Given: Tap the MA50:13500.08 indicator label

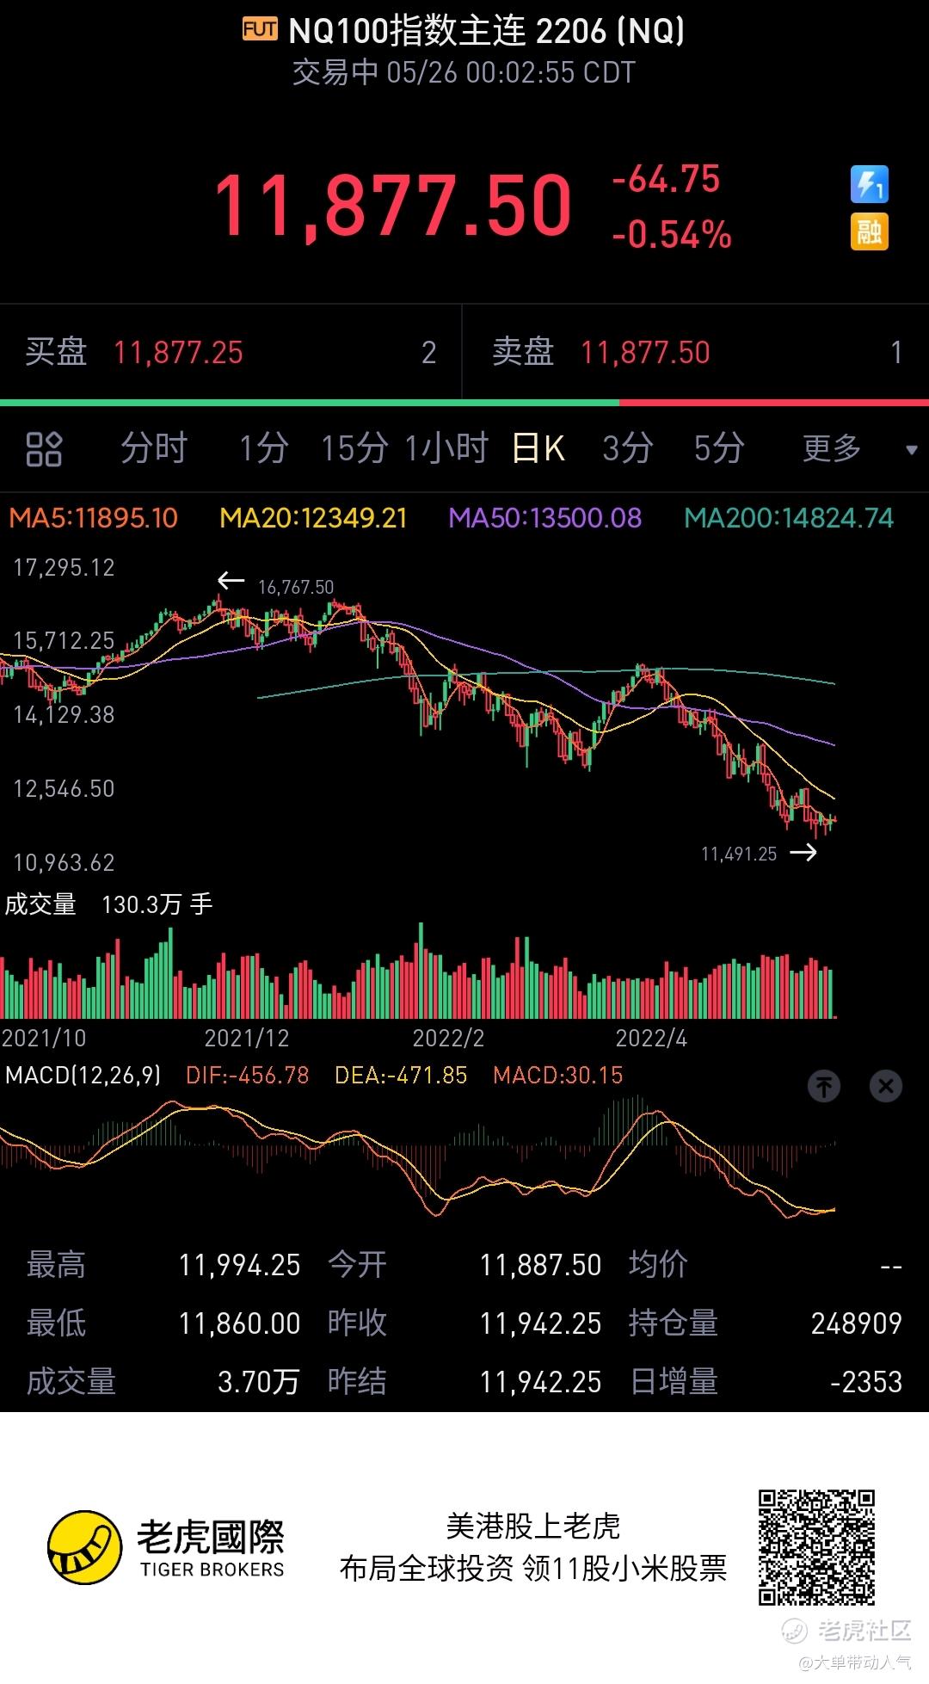Looking at the screenshot, I should pos(545,518).
